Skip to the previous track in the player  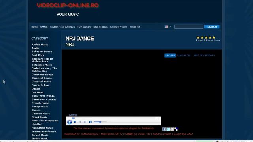[x=80, y=122]
